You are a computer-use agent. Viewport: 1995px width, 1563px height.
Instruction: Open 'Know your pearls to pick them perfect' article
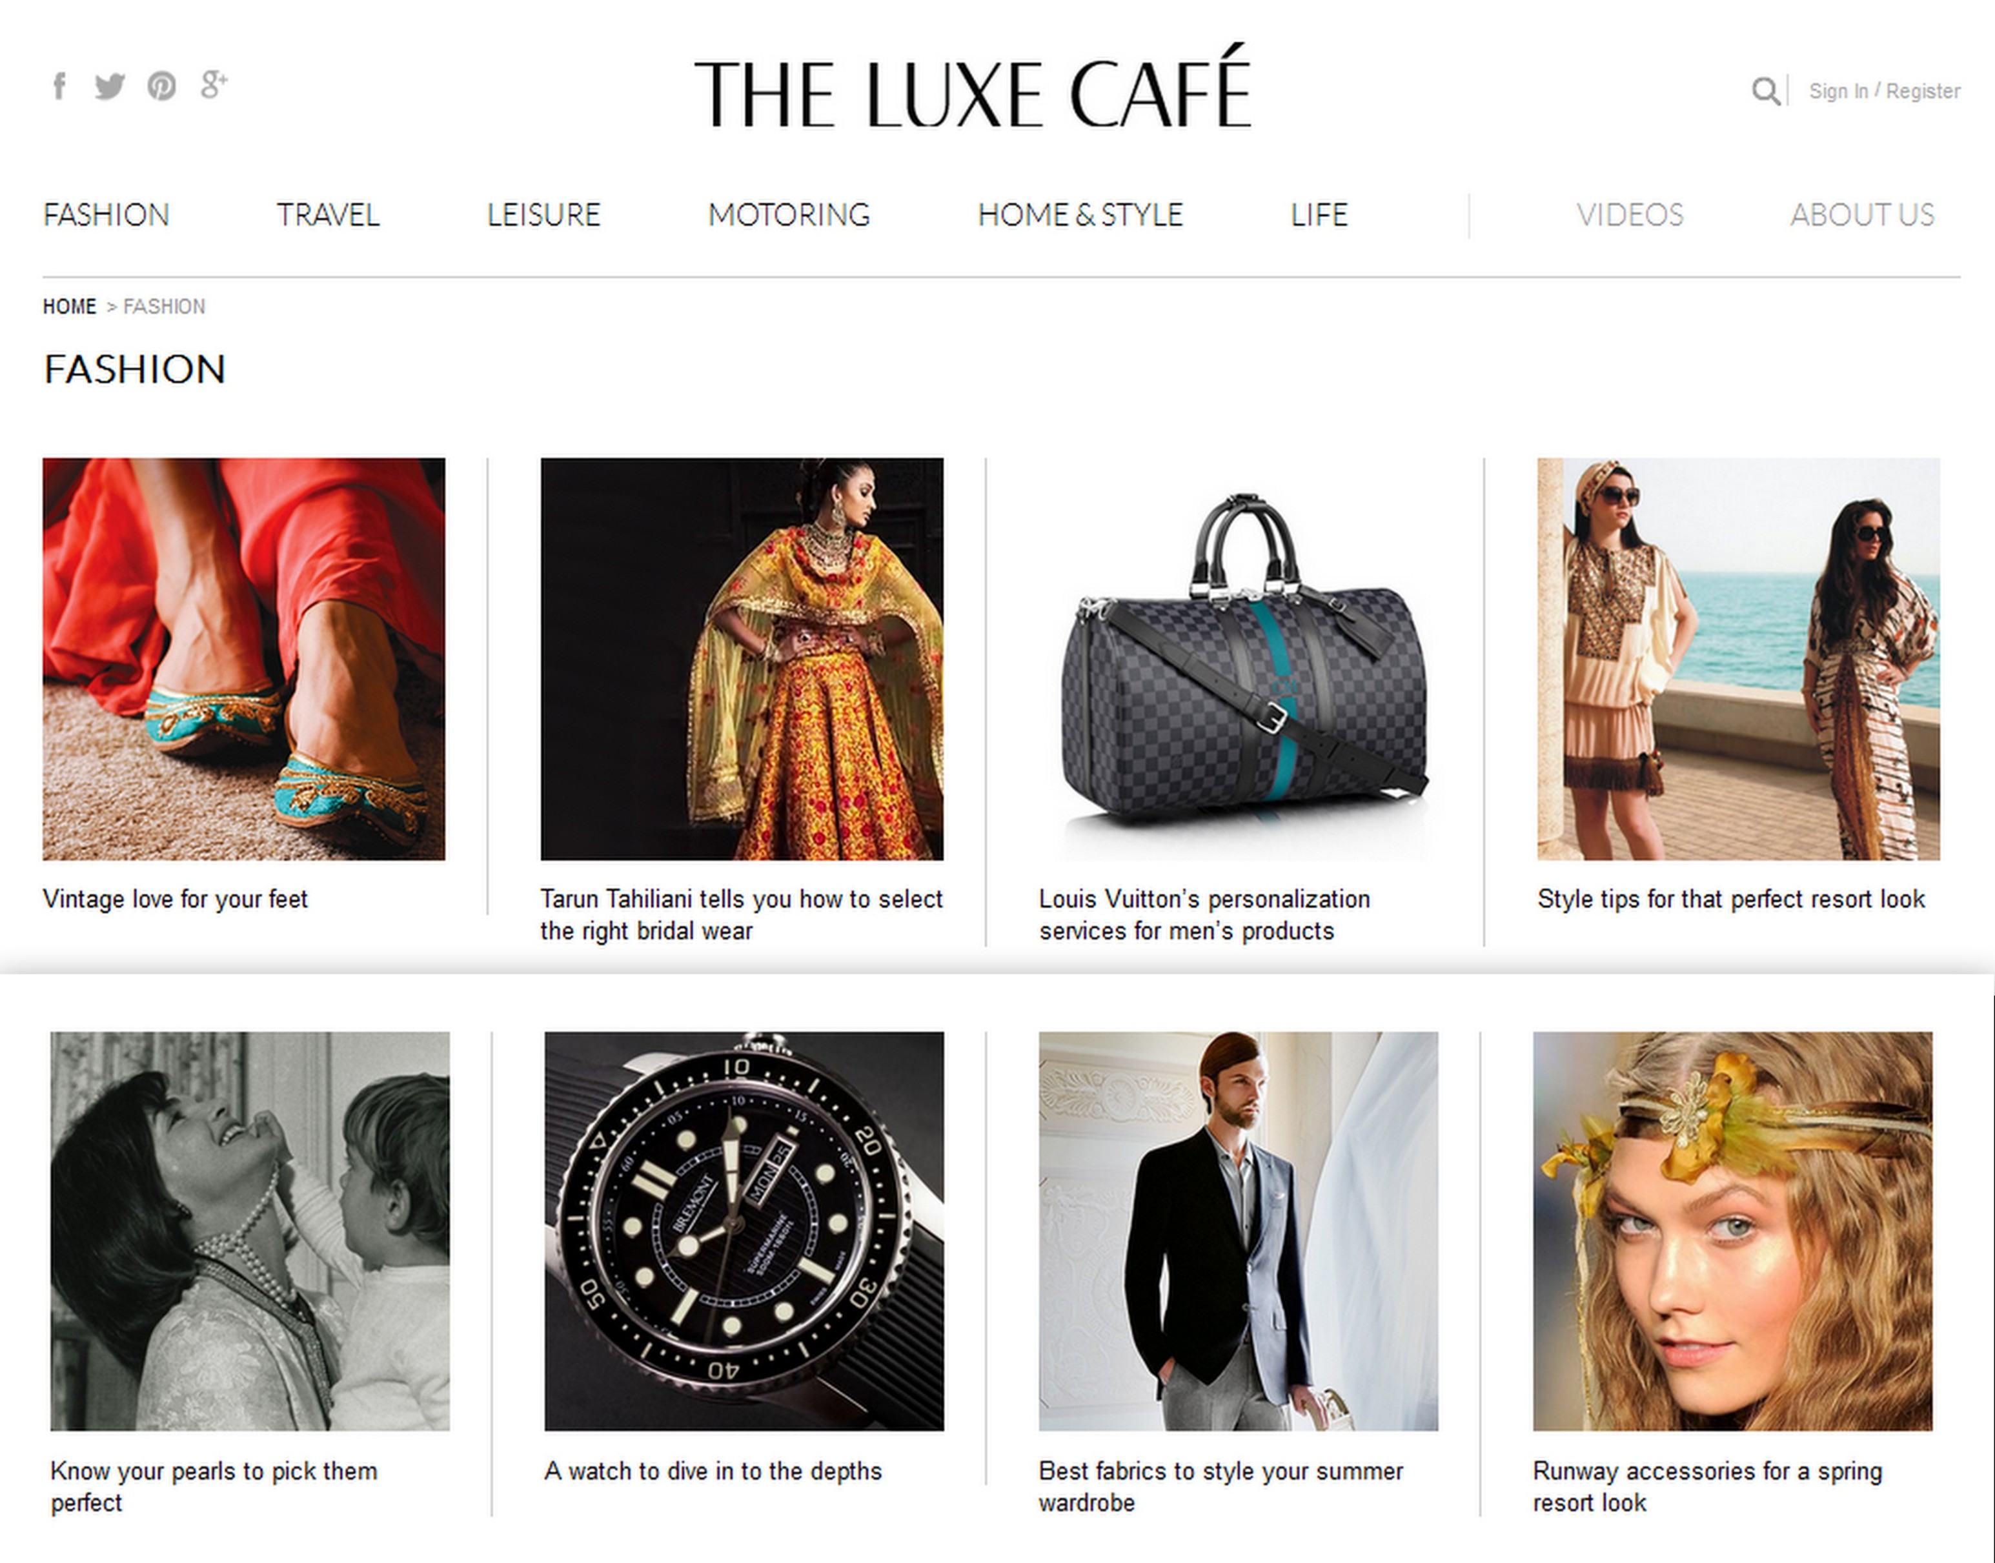213,1486
